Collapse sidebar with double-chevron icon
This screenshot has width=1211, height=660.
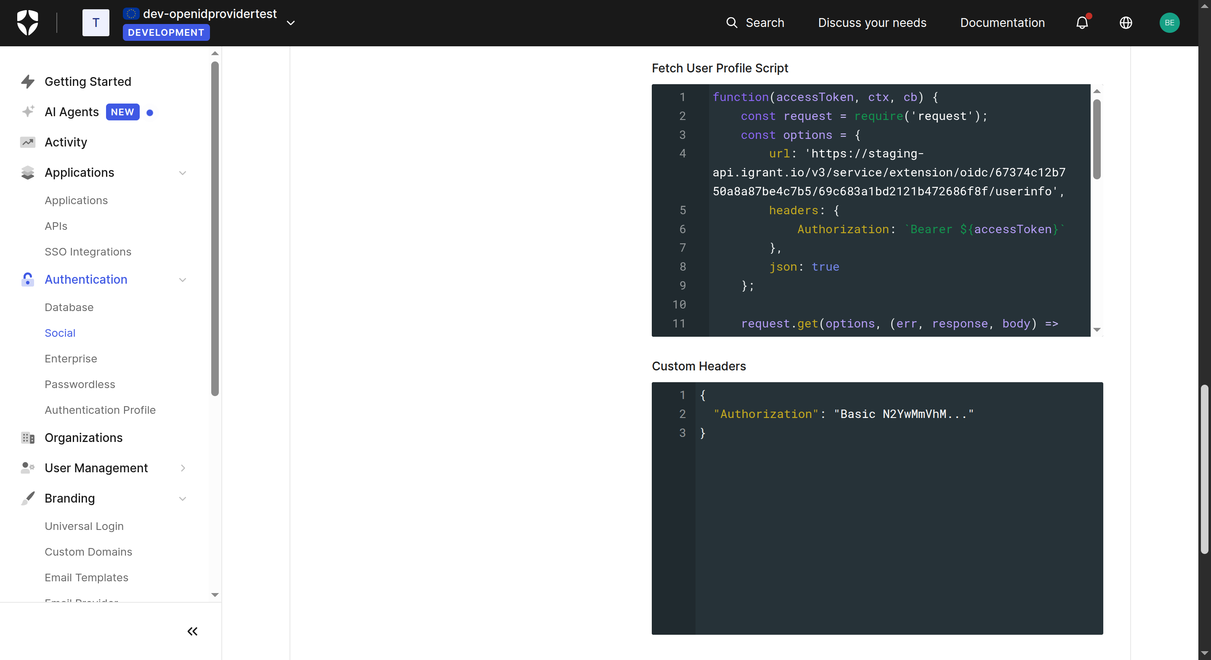(192, 631)
